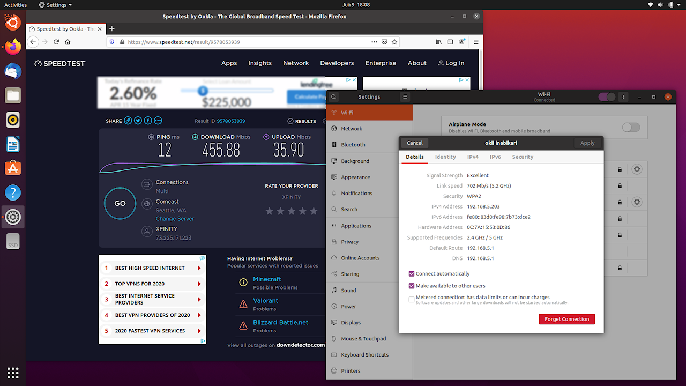Switch to the IPv4 tab
686x386 pixels.
click(x=473, y=157)
